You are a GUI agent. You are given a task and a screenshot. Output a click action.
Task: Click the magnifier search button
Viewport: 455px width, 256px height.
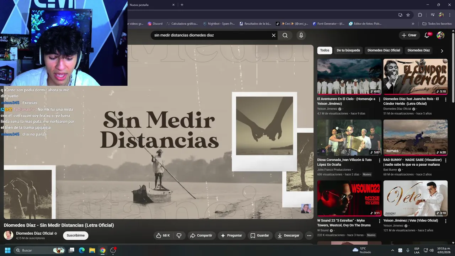point(285,35)
